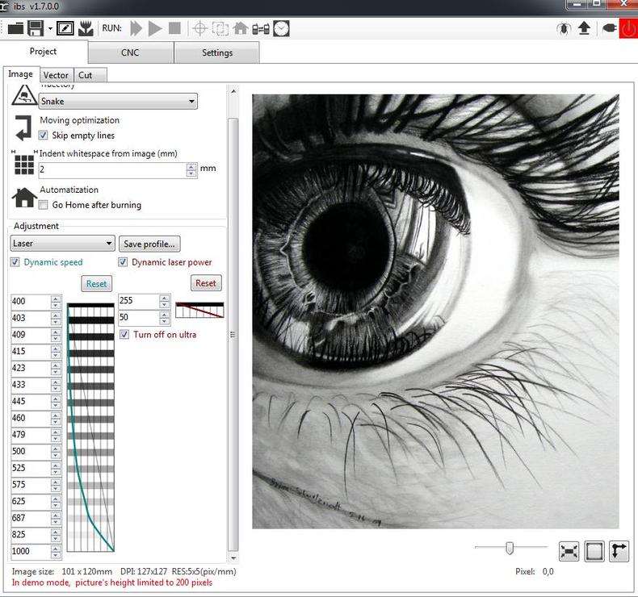
Task: Click the crosshair target icon
Action: pos(199,28)
